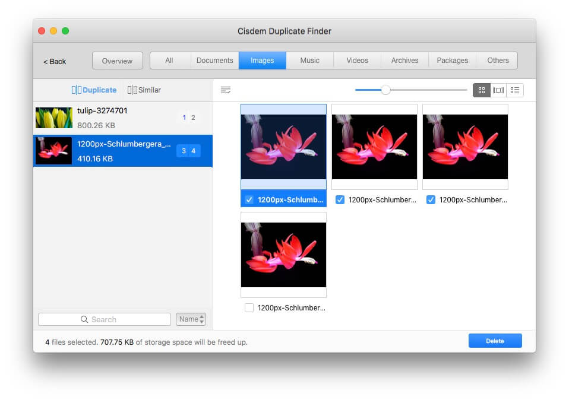This screenshot has height=400, width=569.
Task: Uncheck the second image's checkbox in top row
Action: 340,200
